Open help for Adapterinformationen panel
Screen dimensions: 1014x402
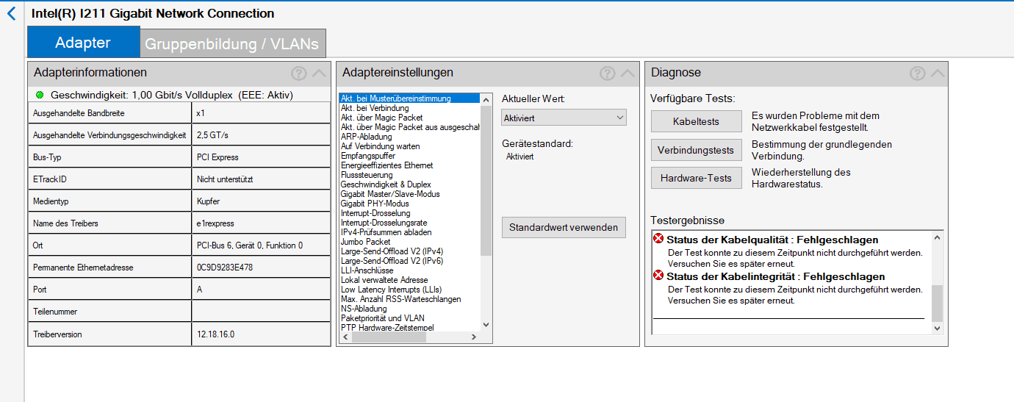(x=298, y=73)
